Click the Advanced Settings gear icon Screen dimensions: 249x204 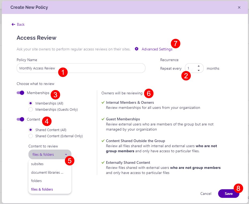pyautogui.click(x=137, y=49)
